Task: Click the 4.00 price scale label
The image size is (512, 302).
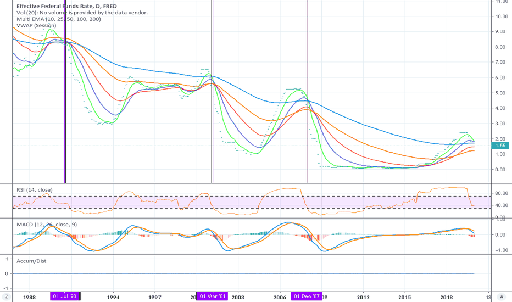Action: point(500,108)
